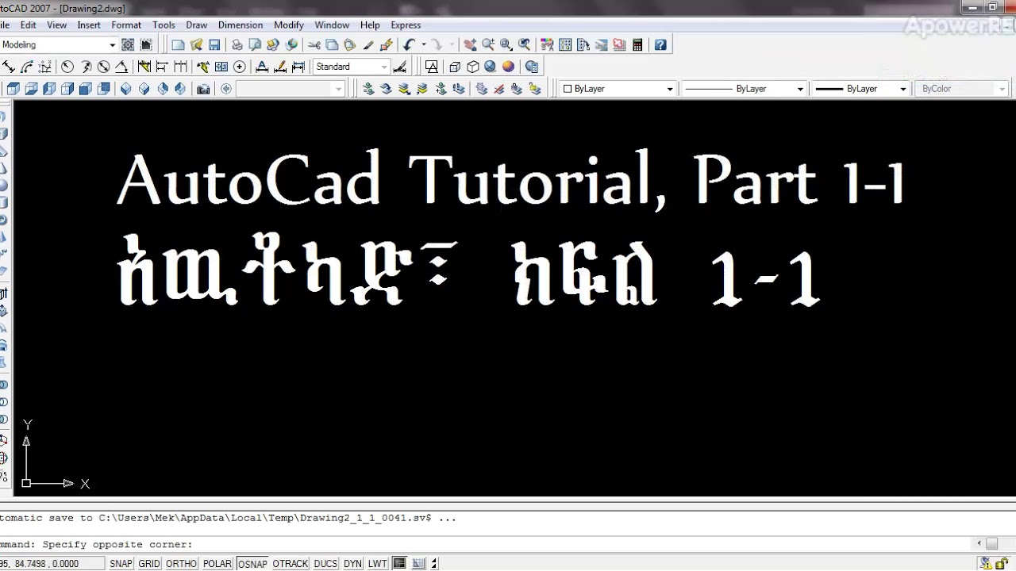Click the Paste clipboard icon
Screen dimensions: 1016x571
[x=349, y=44]
